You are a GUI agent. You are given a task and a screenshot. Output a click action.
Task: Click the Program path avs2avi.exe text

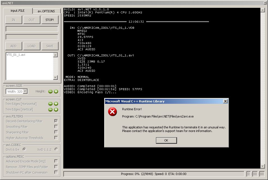pos(158,116)
